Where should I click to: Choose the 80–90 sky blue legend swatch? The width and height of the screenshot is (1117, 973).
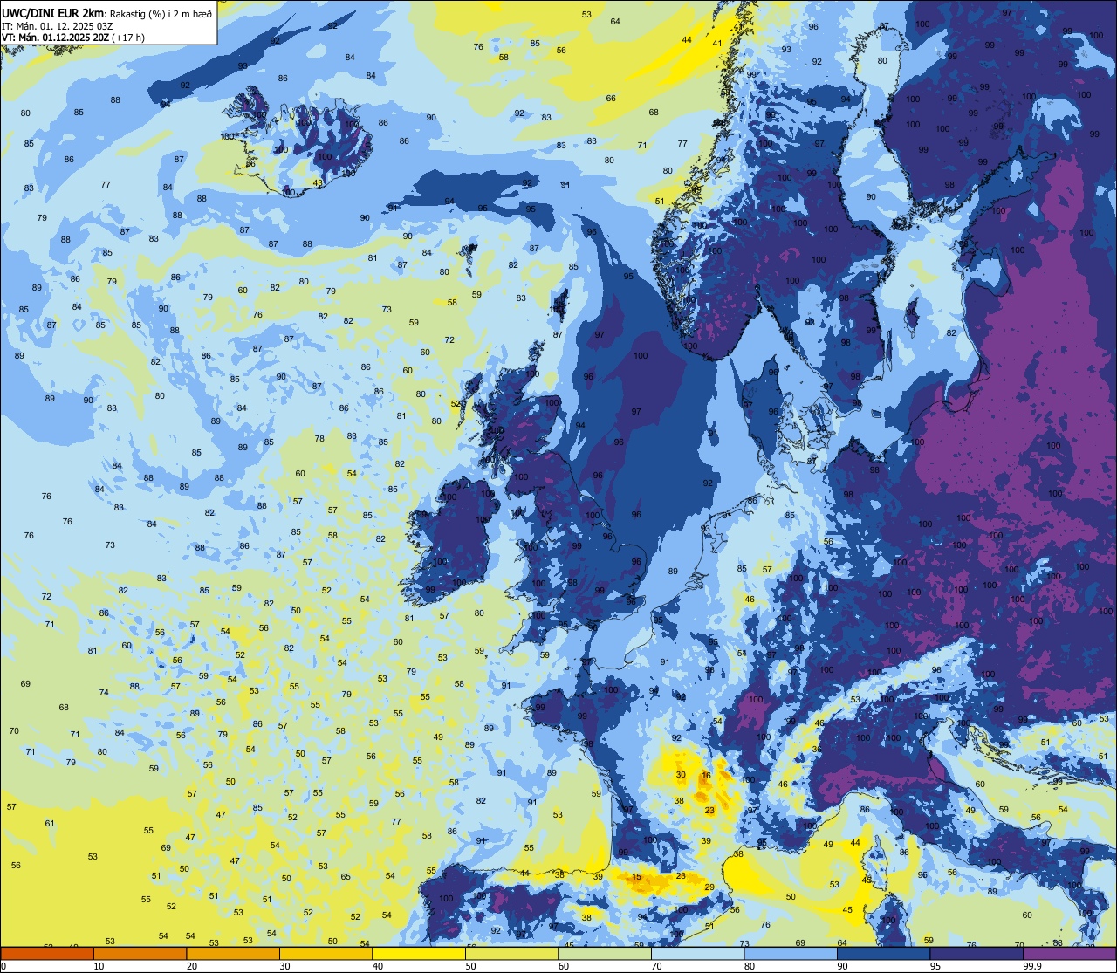[x=791, y=953]
